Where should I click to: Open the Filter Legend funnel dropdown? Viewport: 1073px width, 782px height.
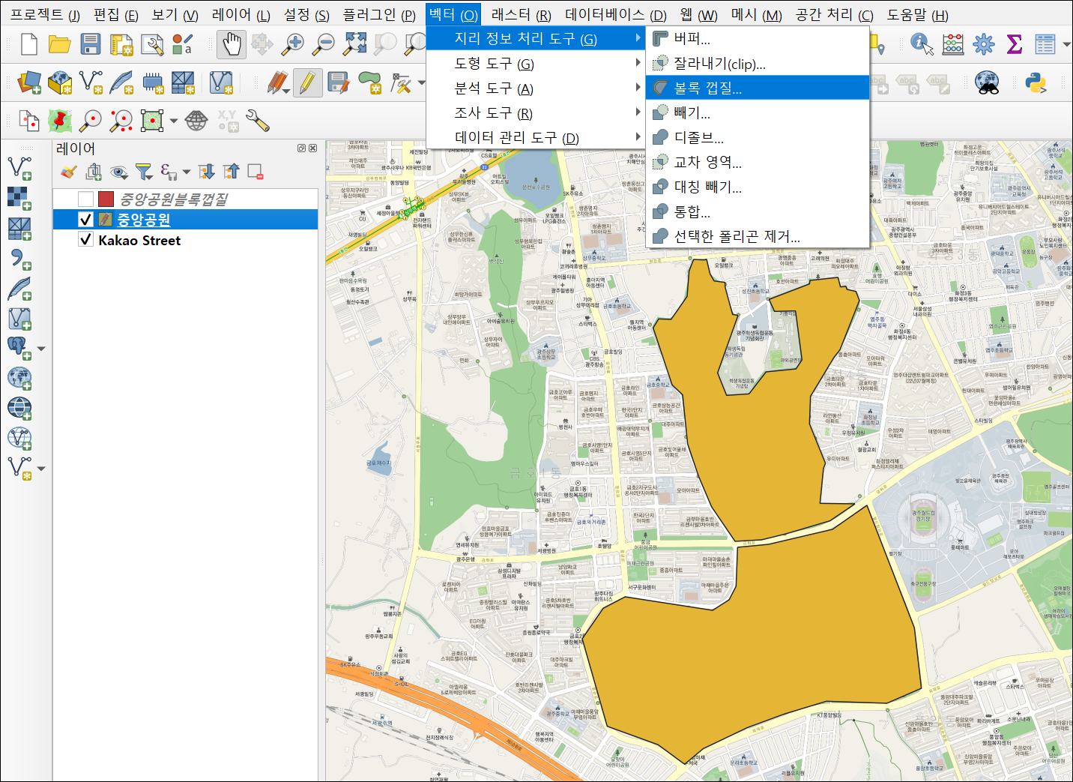pos(143,172)
